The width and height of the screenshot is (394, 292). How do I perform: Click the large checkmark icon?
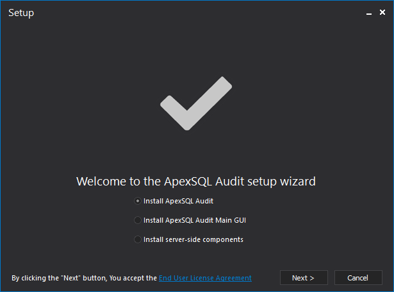196,103
